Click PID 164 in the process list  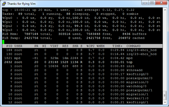9,50
